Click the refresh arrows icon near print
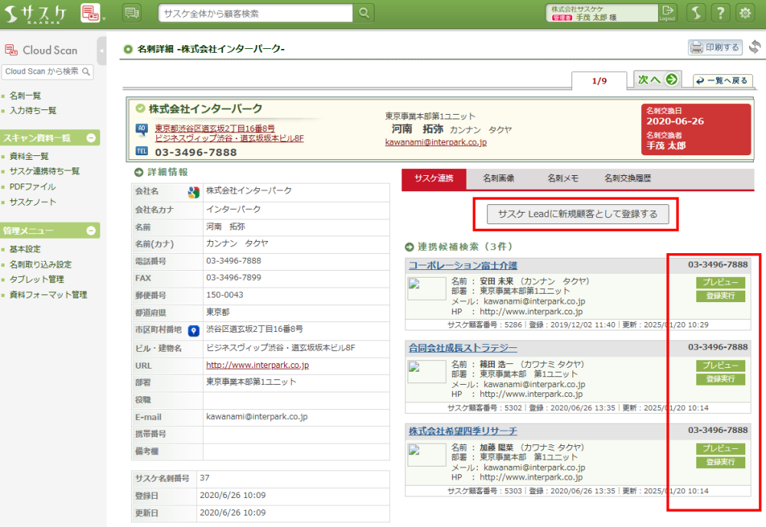The height and width of the screenshot is (527, 766). pos(755,47)
